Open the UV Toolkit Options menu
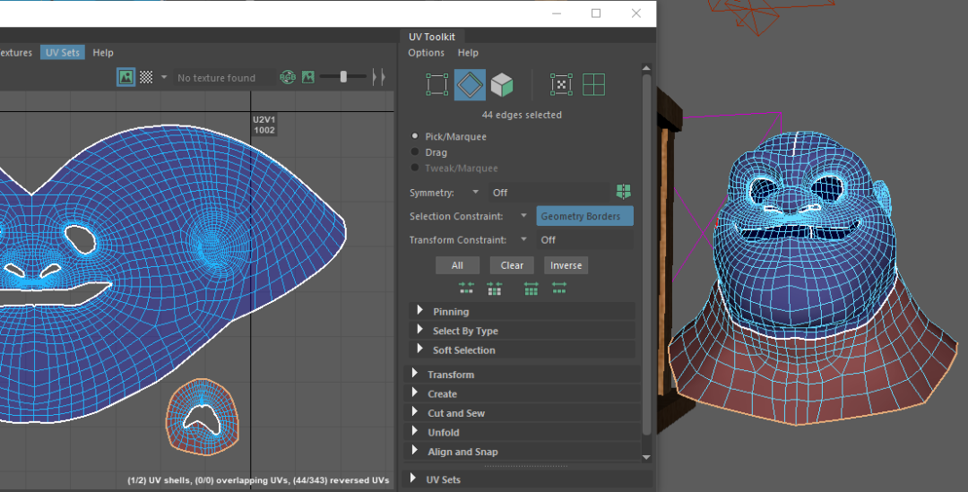 click(x=426, y=53)
